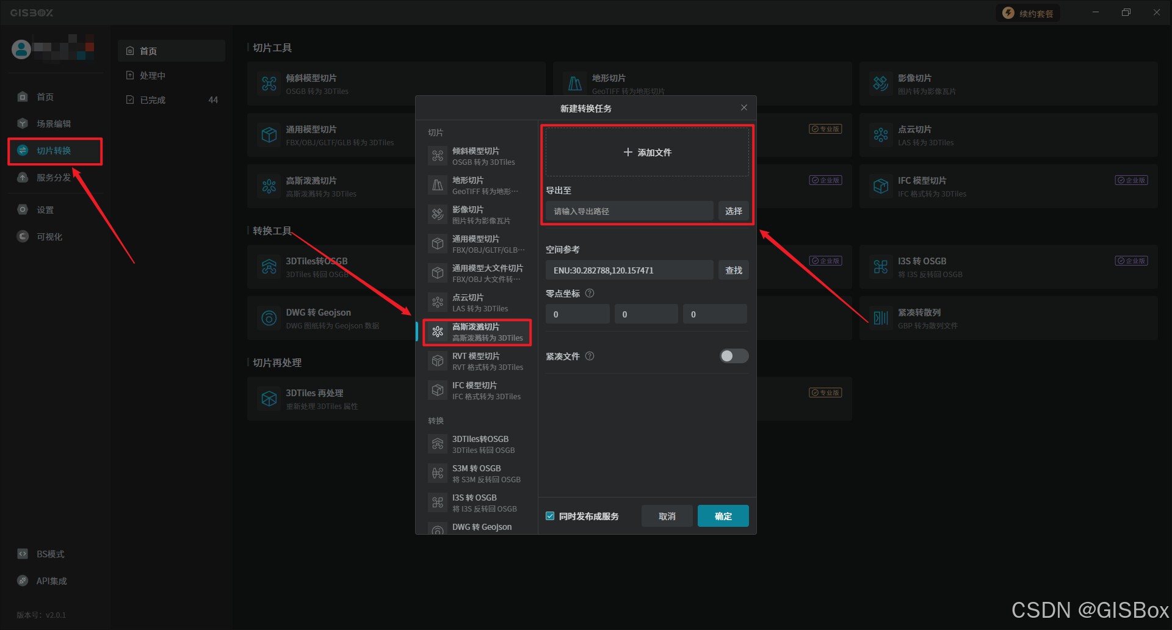Click the 倾斜模型切片 icon in dialog list
The height and width of the screenshot is (630, 1172).
point(438,156)
